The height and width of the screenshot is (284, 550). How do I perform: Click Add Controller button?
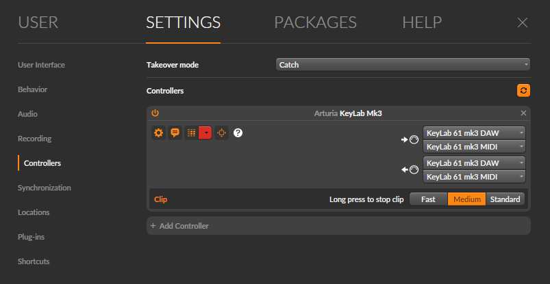179,226
